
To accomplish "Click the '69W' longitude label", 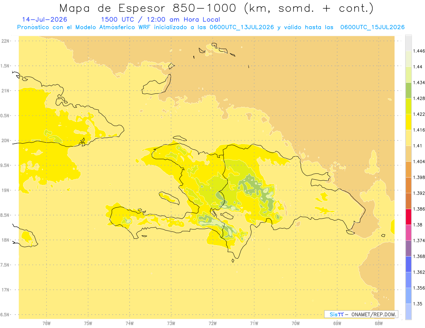I will pyautogui.click(x=337, y=323).
